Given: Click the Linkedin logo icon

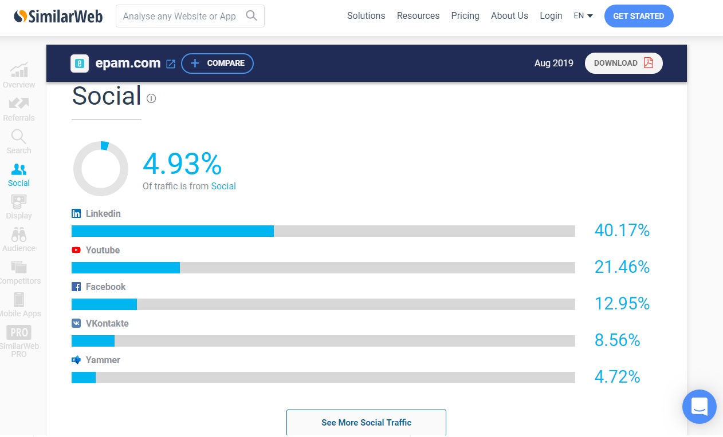Looking at the screenshot, I should tap(76, 213).
